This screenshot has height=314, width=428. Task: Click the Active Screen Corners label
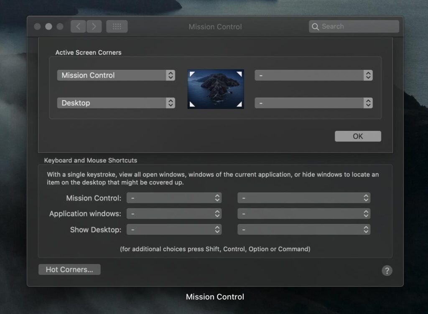coord(89,53)
